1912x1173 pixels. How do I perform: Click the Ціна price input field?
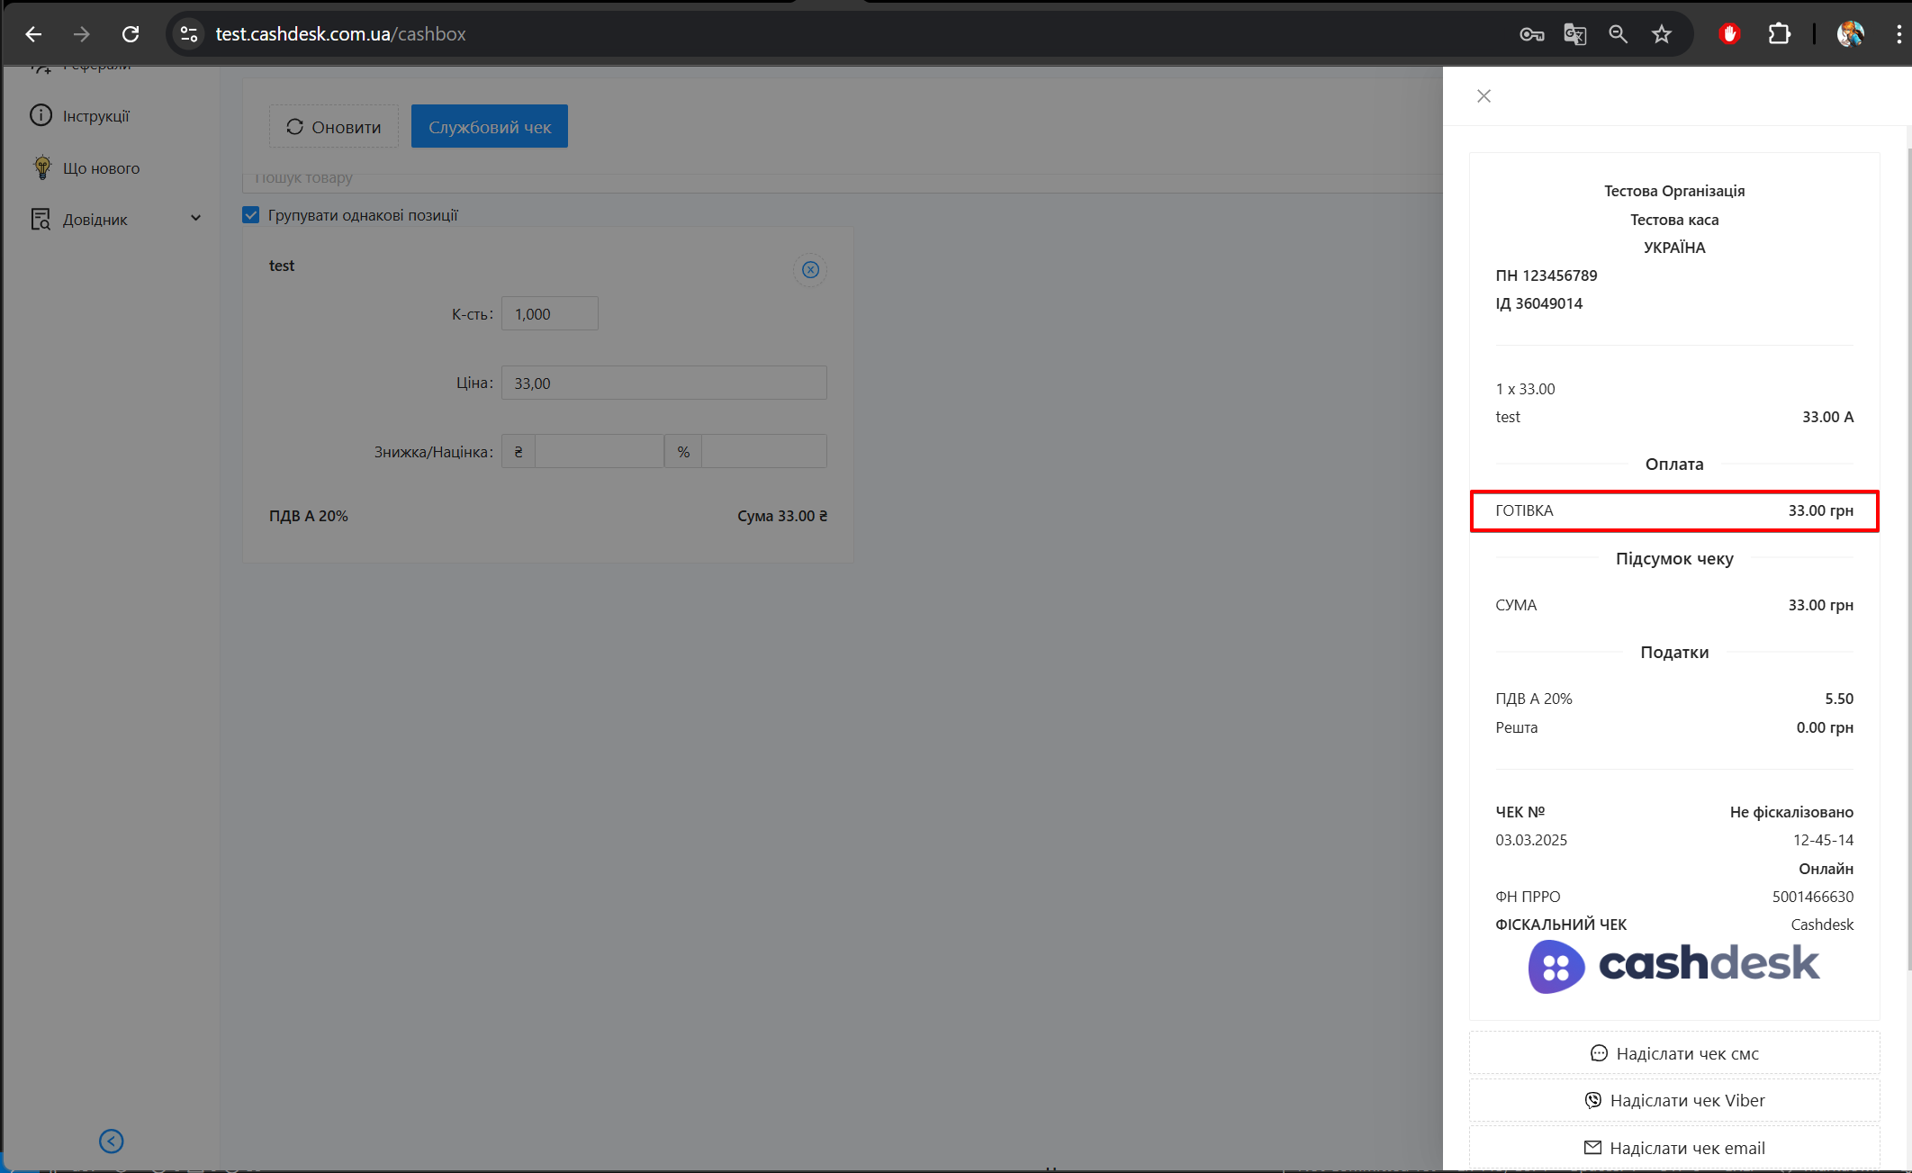click(663, 383)
